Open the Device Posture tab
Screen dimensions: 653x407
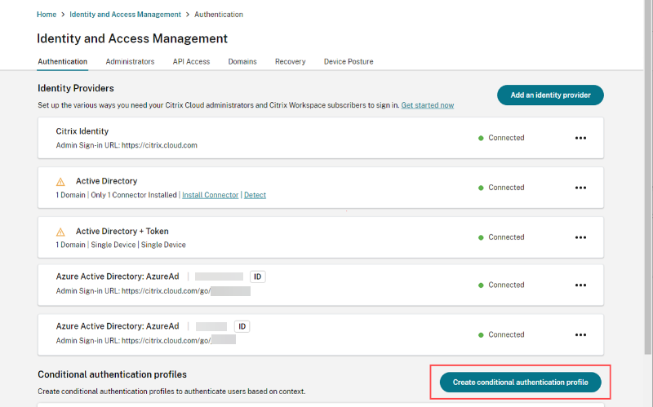pyautogui.click(x=349, y=61)
